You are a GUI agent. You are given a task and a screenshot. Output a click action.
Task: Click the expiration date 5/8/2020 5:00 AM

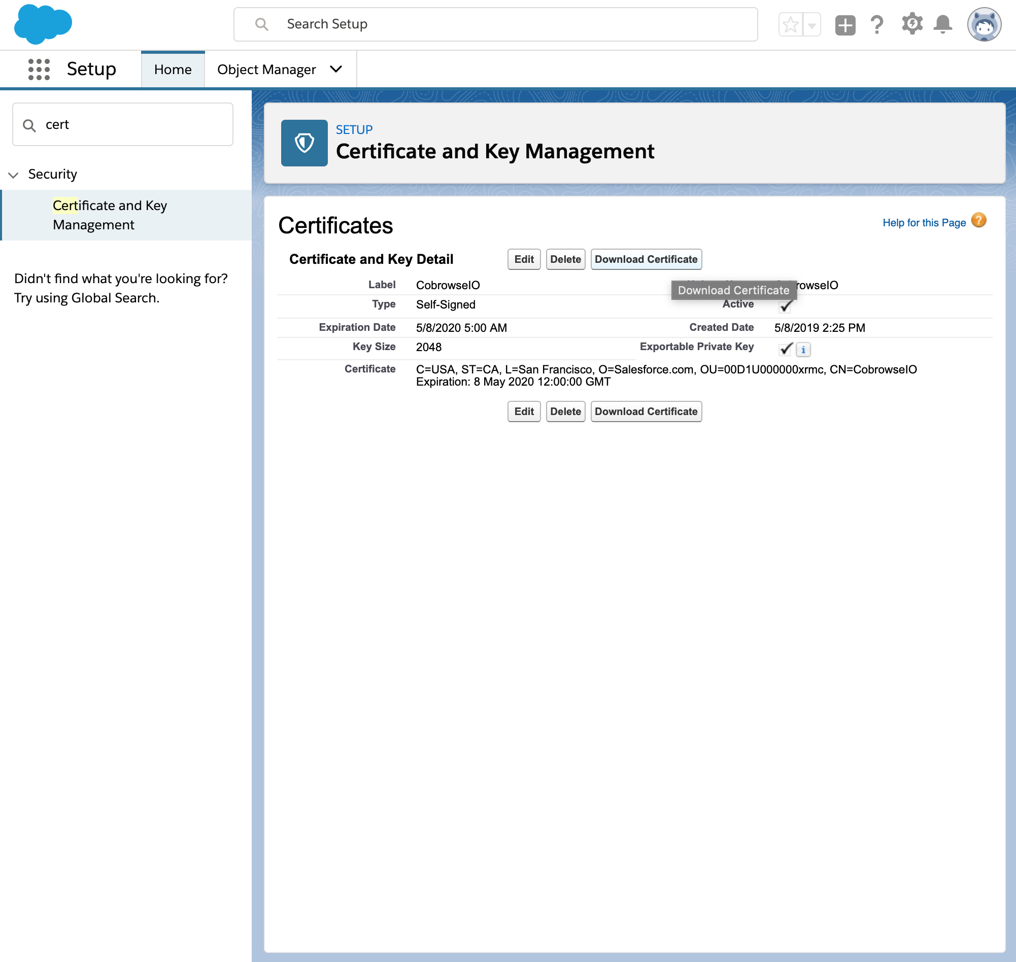[461, 328]
